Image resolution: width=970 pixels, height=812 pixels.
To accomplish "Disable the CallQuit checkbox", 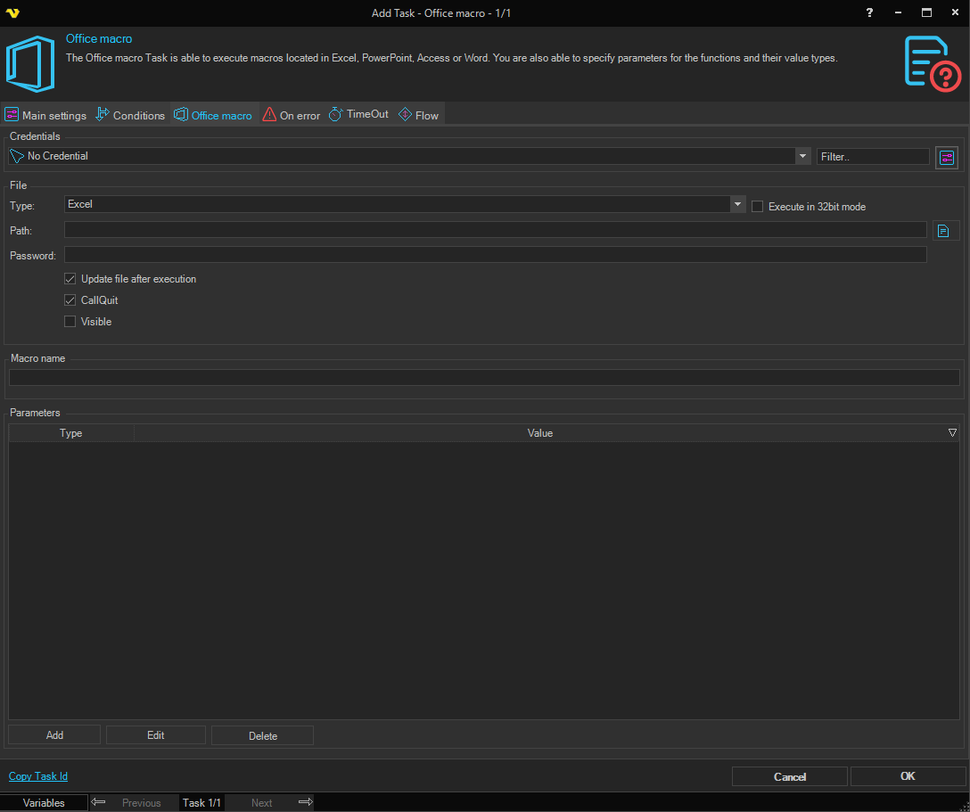I will [70, 300].
